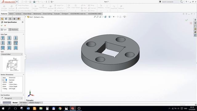
Task: Open the SOLIDWORKS Add-Ins ribbon tab
Action: (x=78, y=14)
